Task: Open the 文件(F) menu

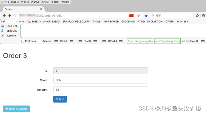Action: 5,2
